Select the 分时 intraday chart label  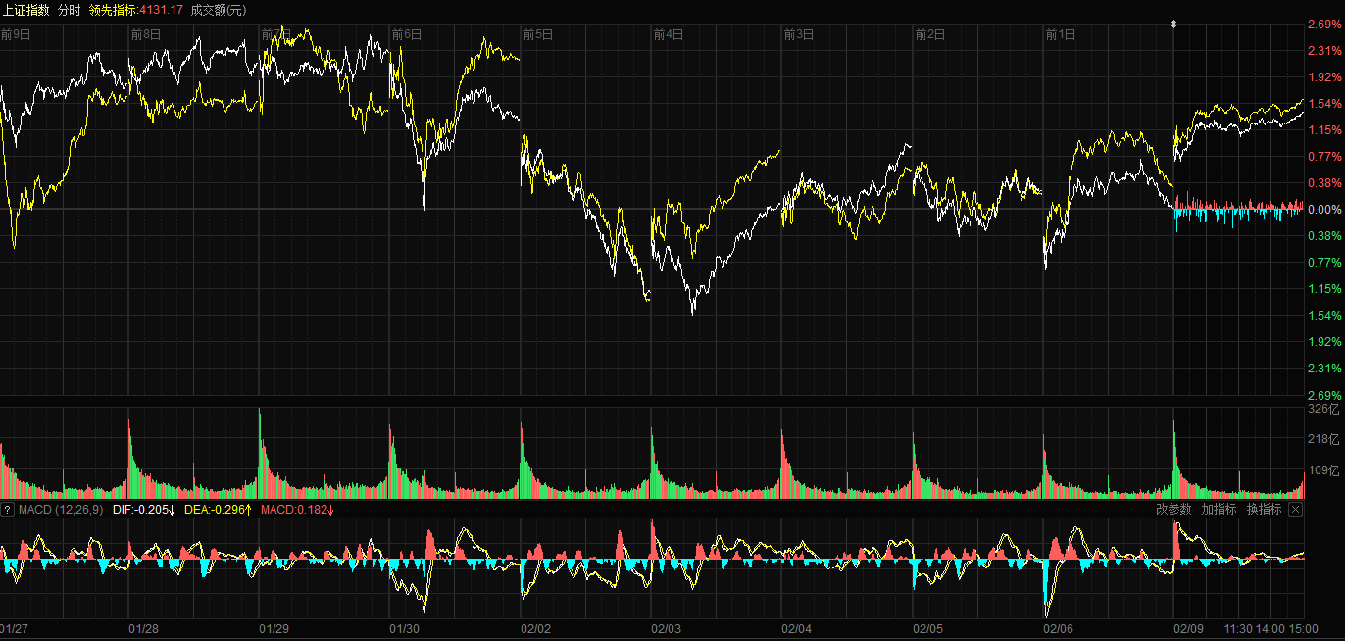coord(70,10)
